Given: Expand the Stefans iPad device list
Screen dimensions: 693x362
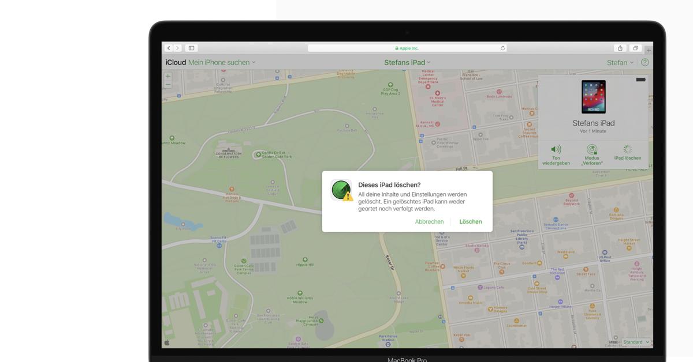Looking at the screenshot, I should click(x=407, y=62).
